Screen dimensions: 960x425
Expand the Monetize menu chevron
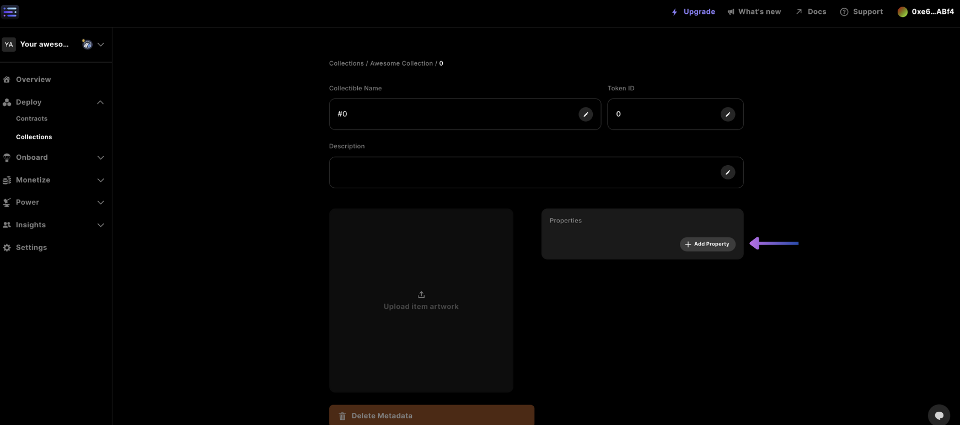click(100, 180)
